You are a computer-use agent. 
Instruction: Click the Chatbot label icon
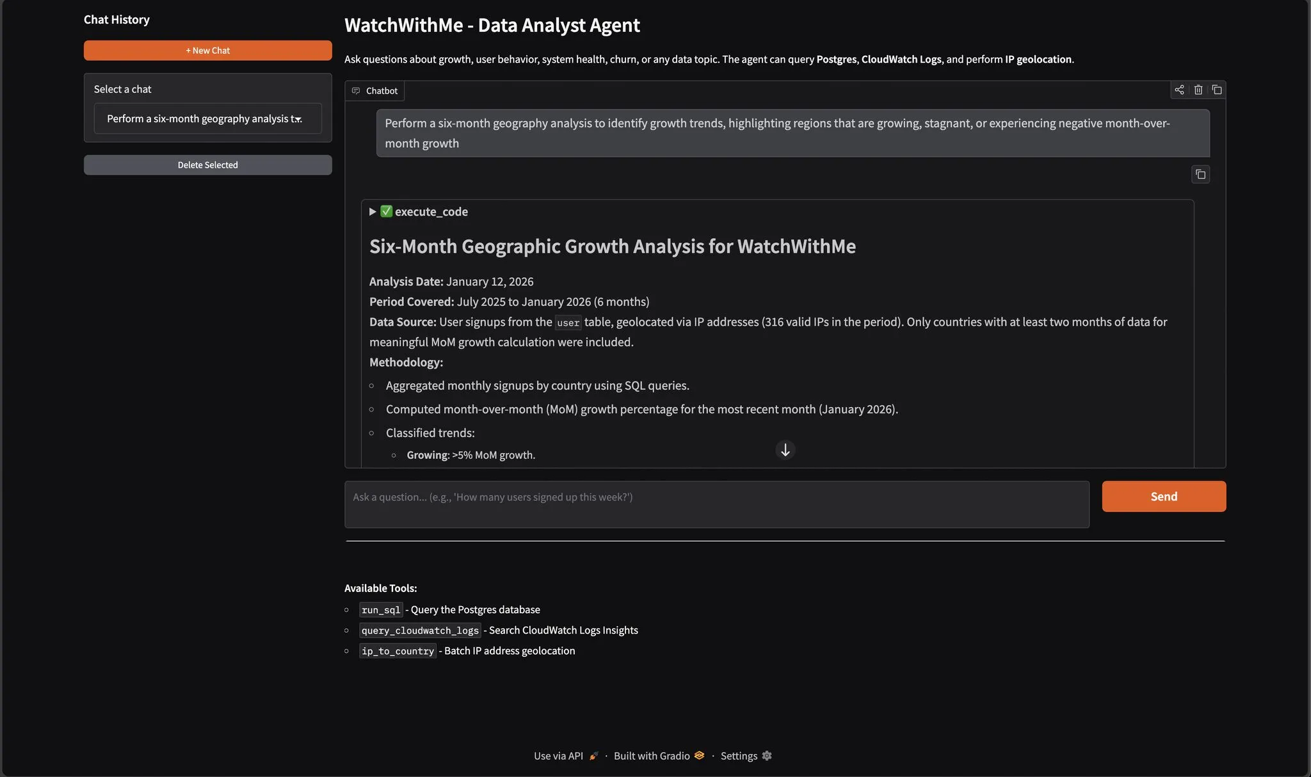tap(356, 91)
